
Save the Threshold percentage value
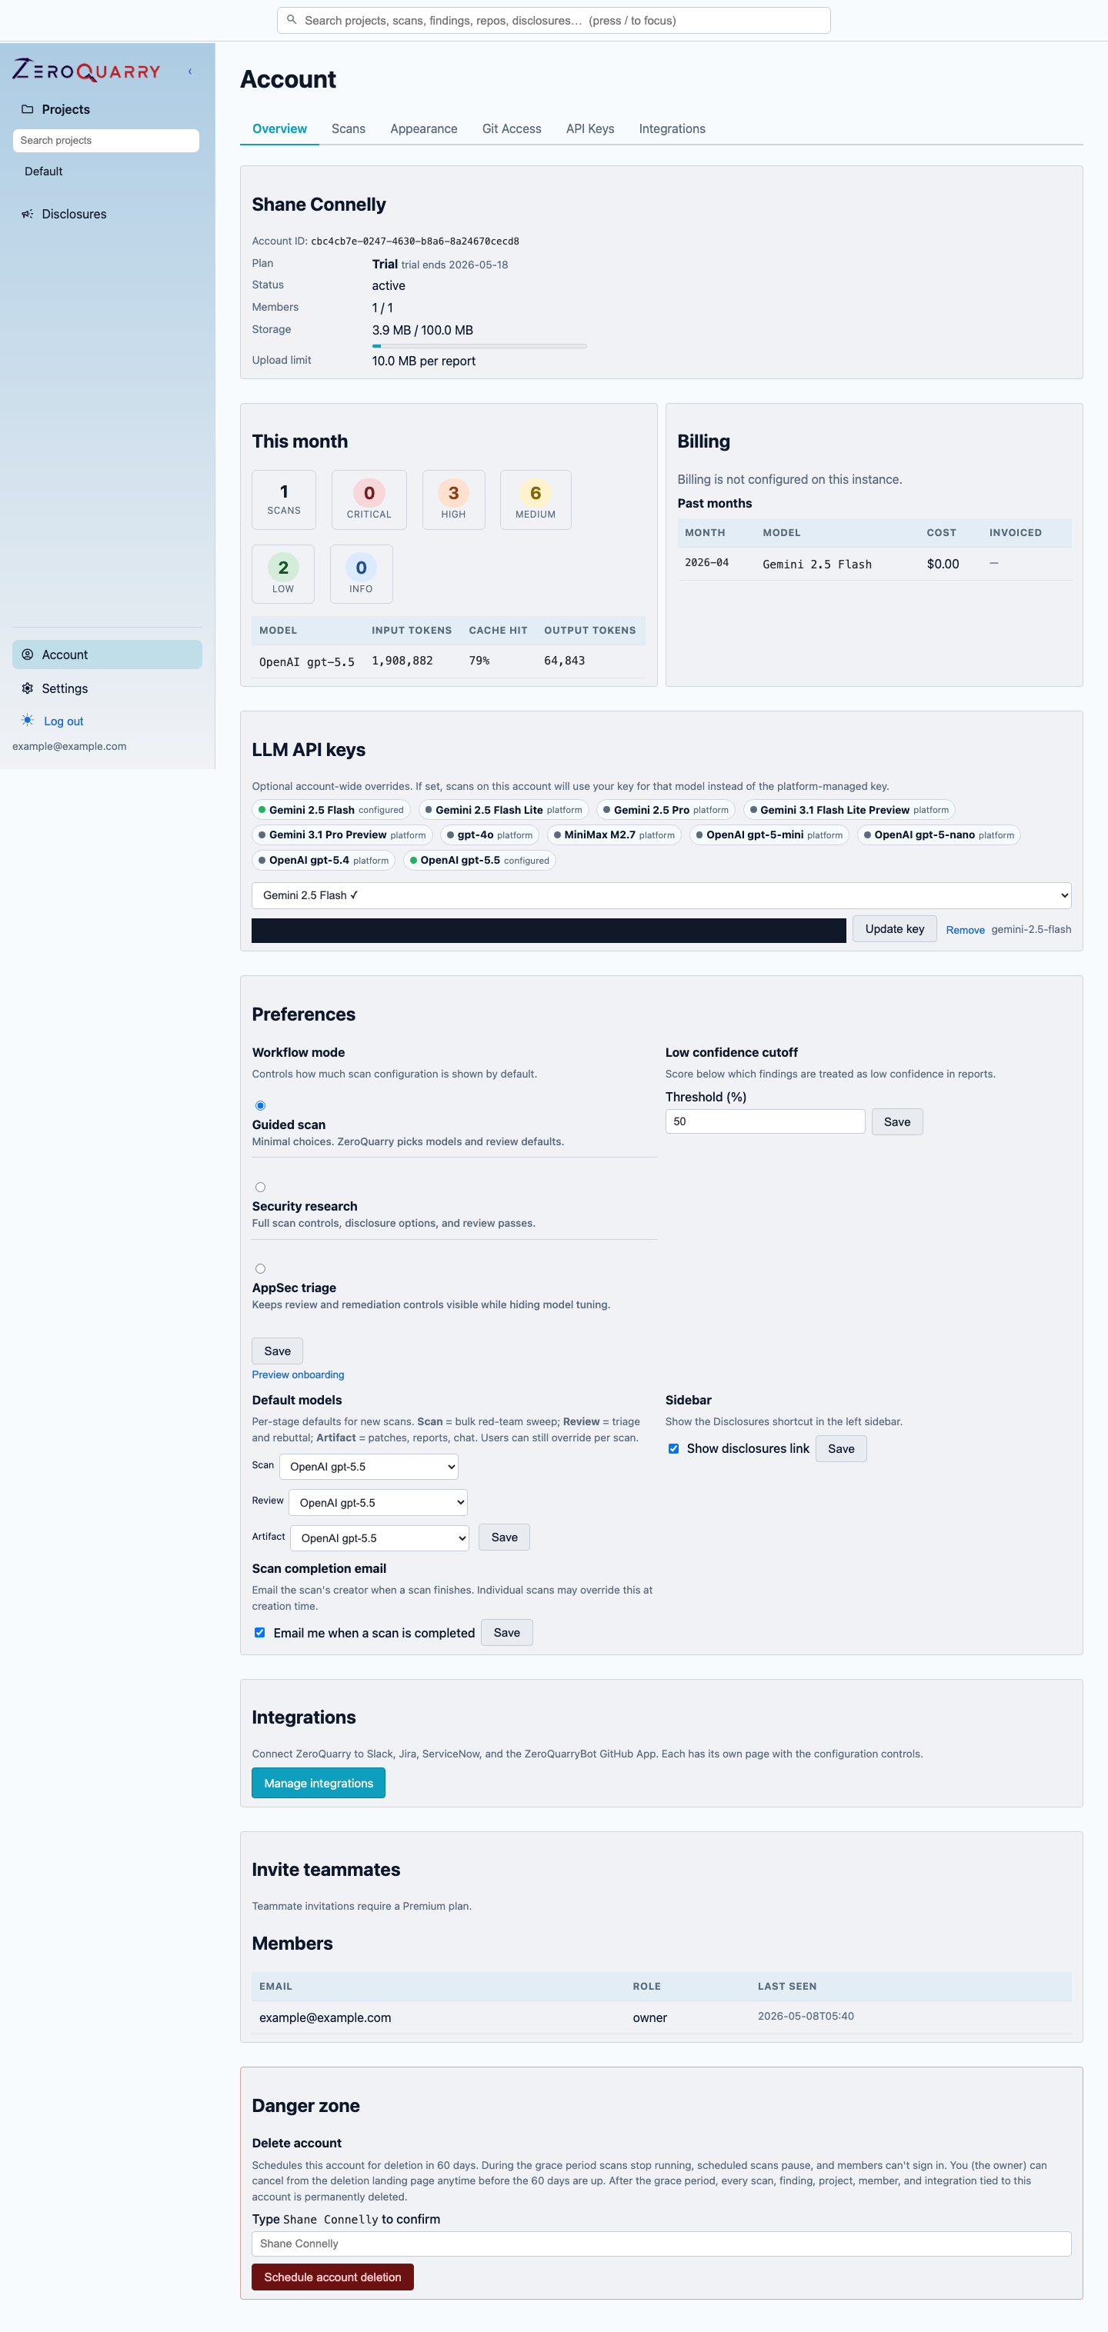[897, 1121]
